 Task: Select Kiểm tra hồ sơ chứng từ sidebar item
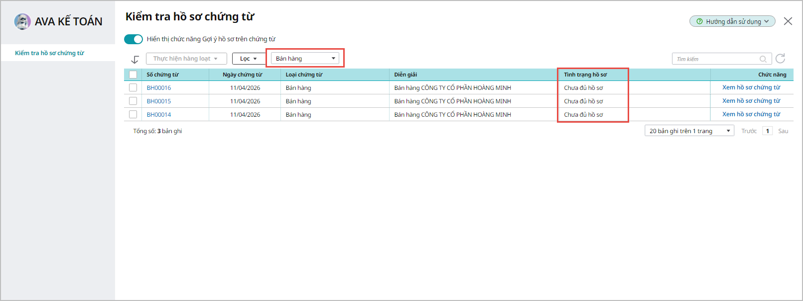49,53
